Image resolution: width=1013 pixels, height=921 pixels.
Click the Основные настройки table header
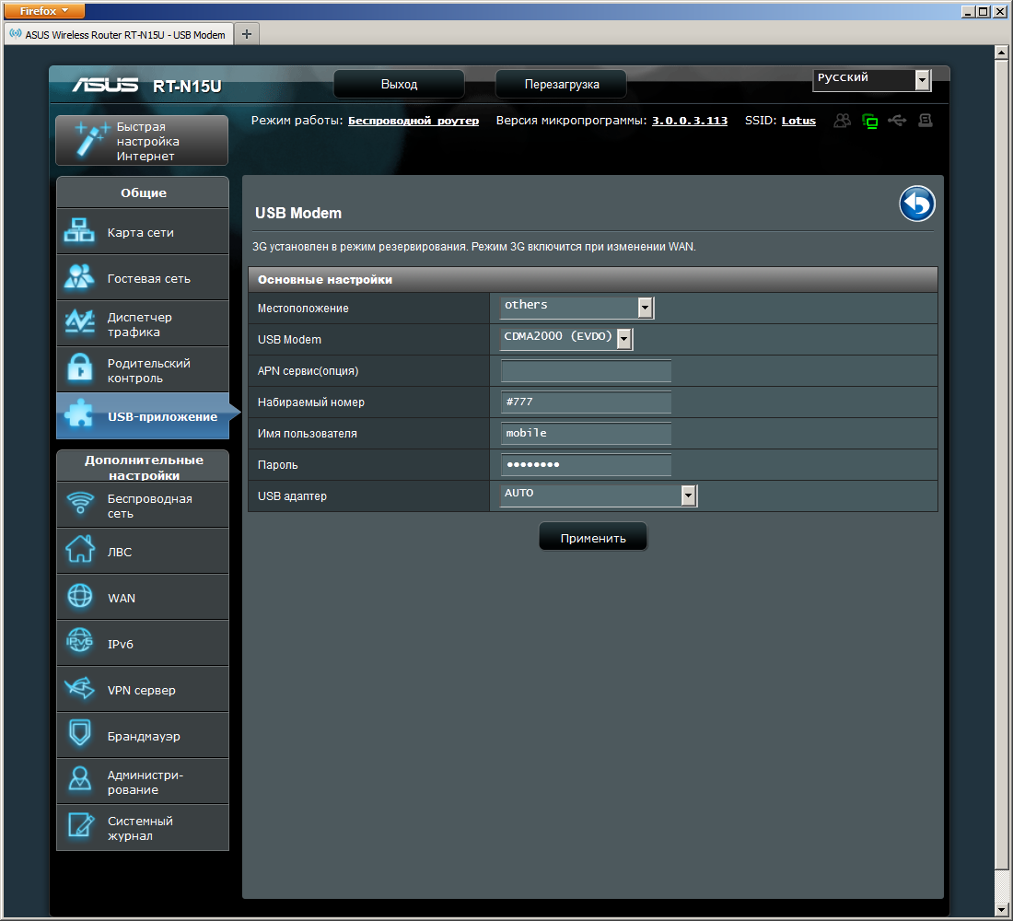[x=592, y=279]
